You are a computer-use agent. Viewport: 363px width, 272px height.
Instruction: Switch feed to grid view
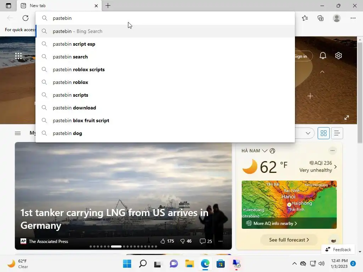click(x=323, y=133)
